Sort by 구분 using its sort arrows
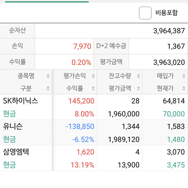 (48, 88)
